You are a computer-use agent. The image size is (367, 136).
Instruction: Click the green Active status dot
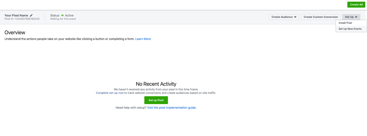pyautogui.click(x=62, y=15)
